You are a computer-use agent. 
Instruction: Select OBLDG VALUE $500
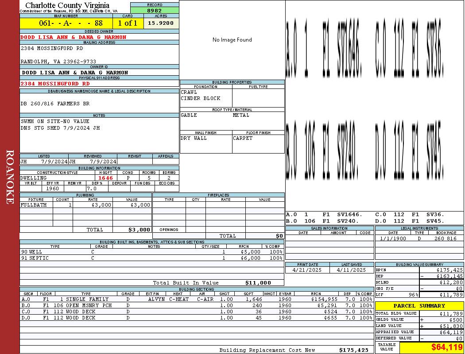point(457,320)
